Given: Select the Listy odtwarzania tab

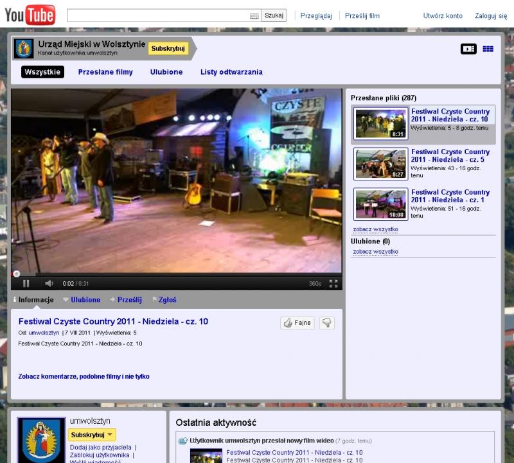Looking at the screenshot, I should click(x=231, y=72).
